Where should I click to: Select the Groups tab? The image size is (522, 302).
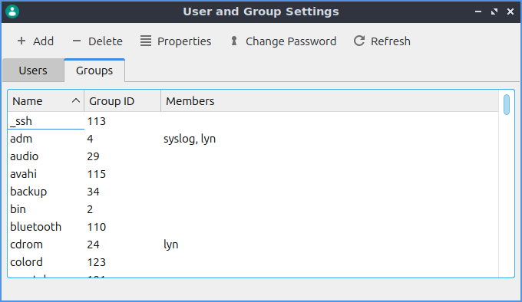point(94,71)
